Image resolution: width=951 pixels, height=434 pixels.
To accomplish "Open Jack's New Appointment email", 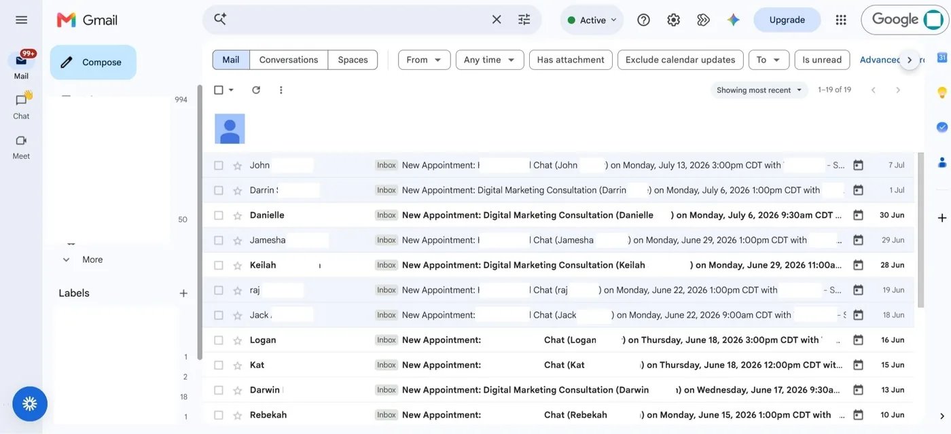I will [558, 315].
